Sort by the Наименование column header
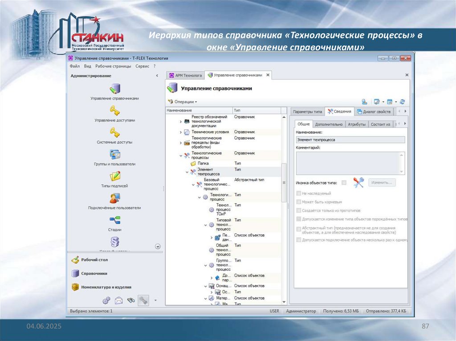This screenshot has width=456, height=341. pos(199,110)
